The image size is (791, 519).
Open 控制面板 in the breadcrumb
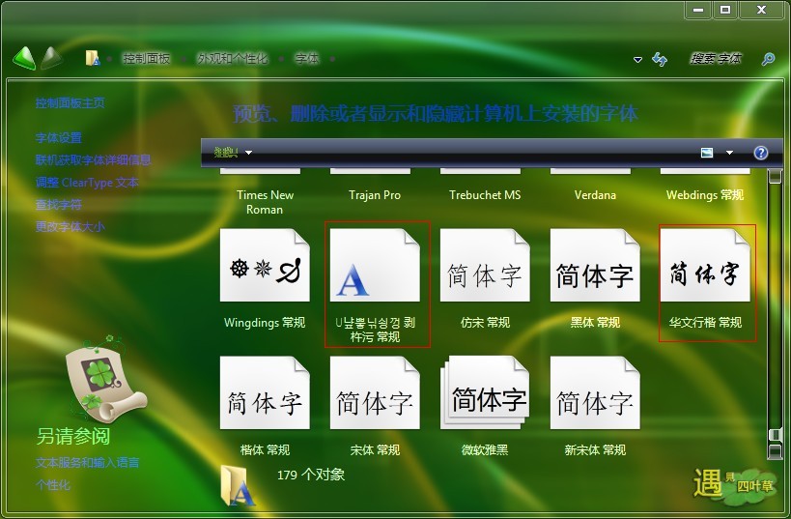point(146,59)
